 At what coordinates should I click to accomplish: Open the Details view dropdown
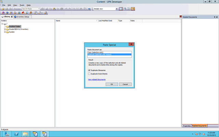click(117, 9)
